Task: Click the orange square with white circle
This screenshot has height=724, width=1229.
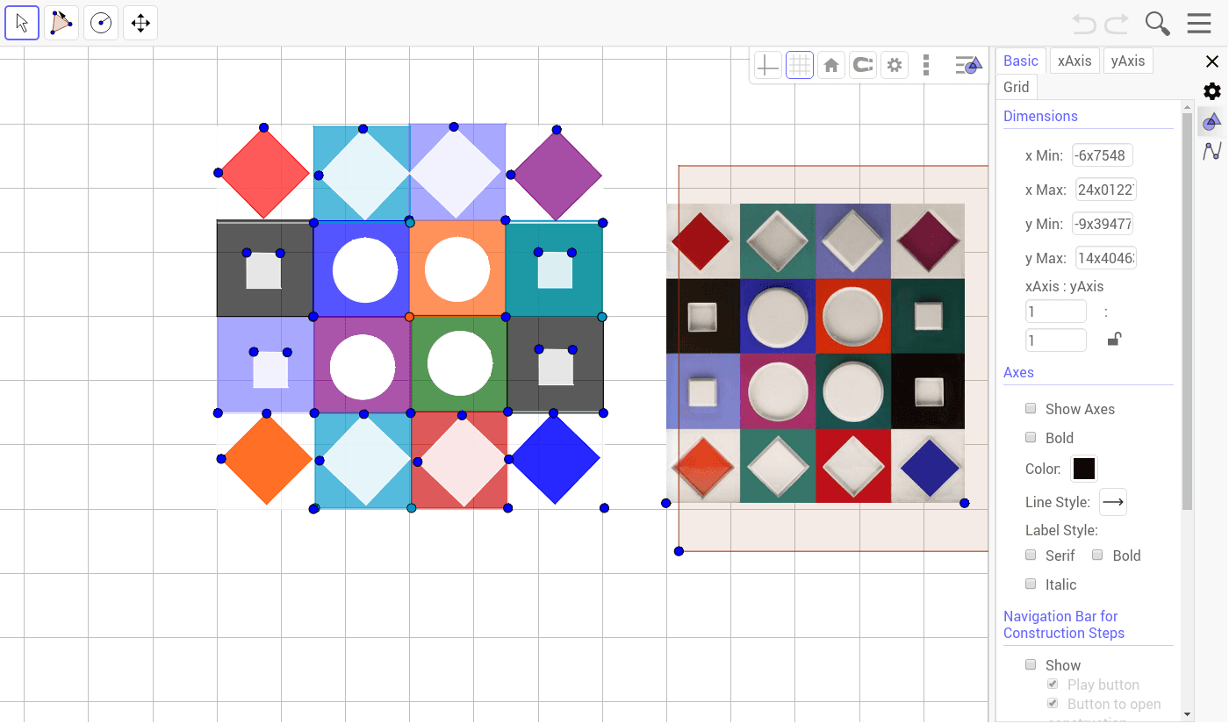Action: click(457, 269)
